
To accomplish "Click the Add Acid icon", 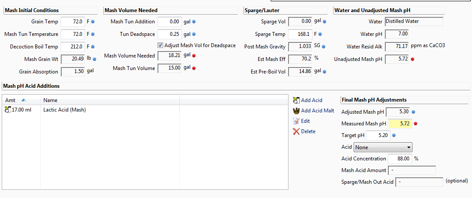I will coord(296,100).
